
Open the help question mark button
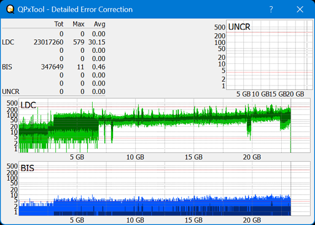271,9
